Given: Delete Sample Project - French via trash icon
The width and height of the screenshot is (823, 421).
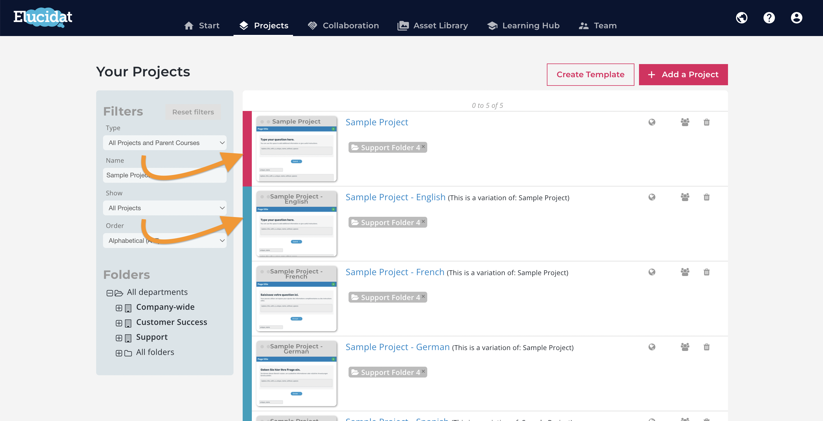Looking at the screenshot, I should click(706, 272).
